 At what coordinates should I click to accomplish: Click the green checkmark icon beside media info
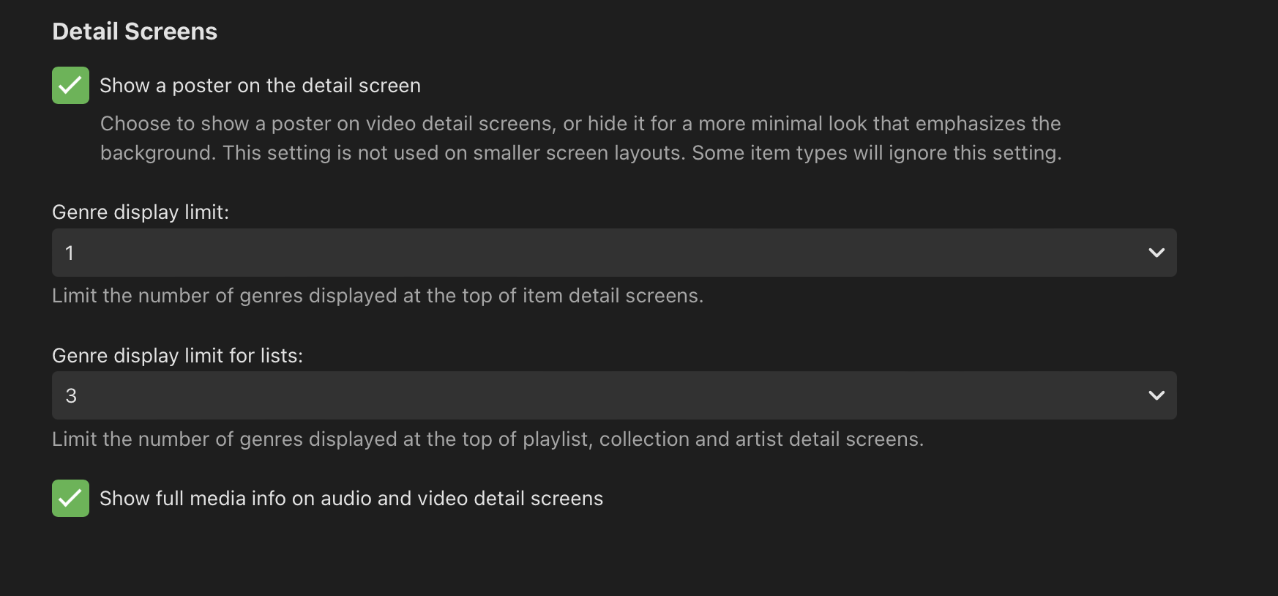pos(70,499)
